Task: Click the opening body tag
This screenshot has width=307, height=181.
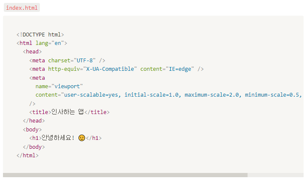Action: pos(32,129)
